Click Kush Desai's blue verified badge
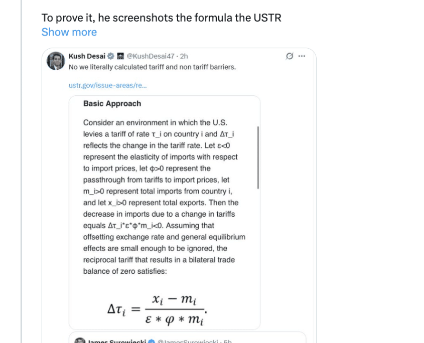 [111, 56]
